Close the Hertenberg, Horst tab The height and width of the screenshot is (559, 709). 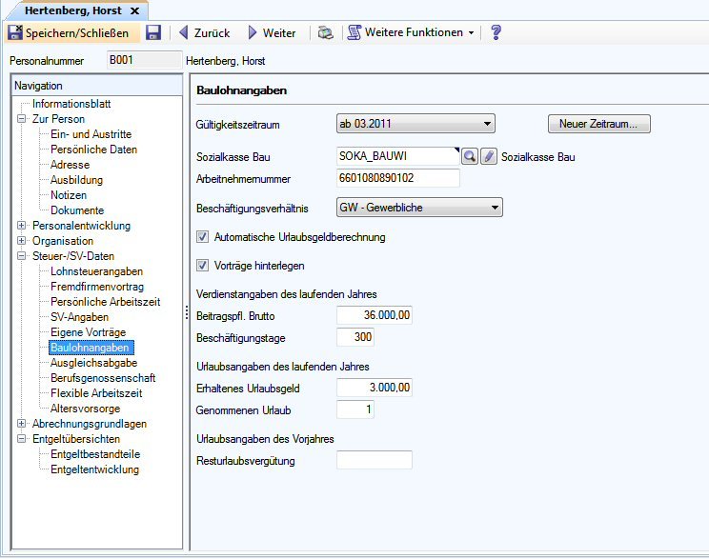[x=132, y=10]
